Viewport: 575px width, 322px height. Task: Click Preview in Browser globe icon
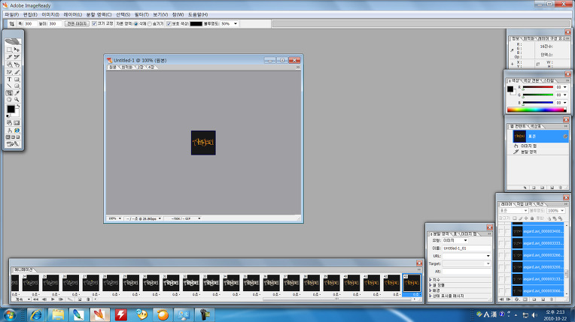coord(17,131)
